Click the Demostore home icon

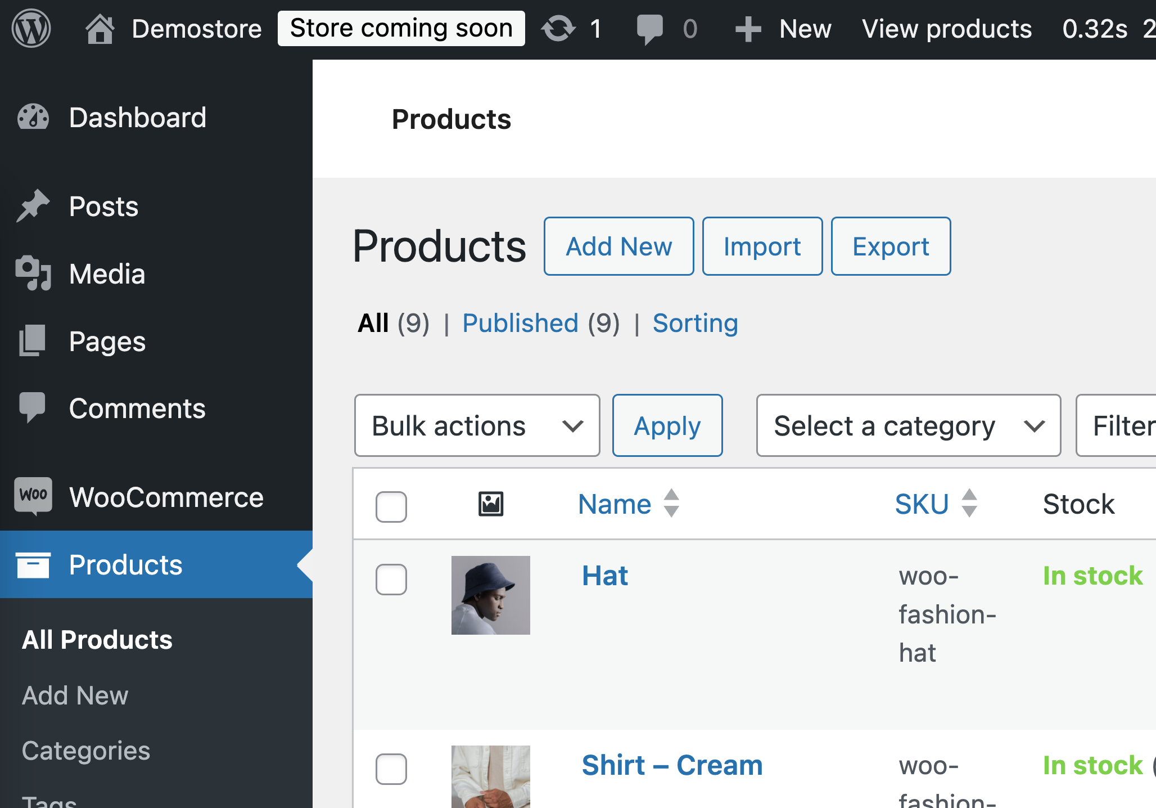point(100,29)
